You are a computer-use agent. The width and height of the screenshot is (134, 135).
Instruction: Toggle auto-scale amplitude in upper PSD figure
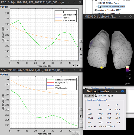(x=81, y=49)
